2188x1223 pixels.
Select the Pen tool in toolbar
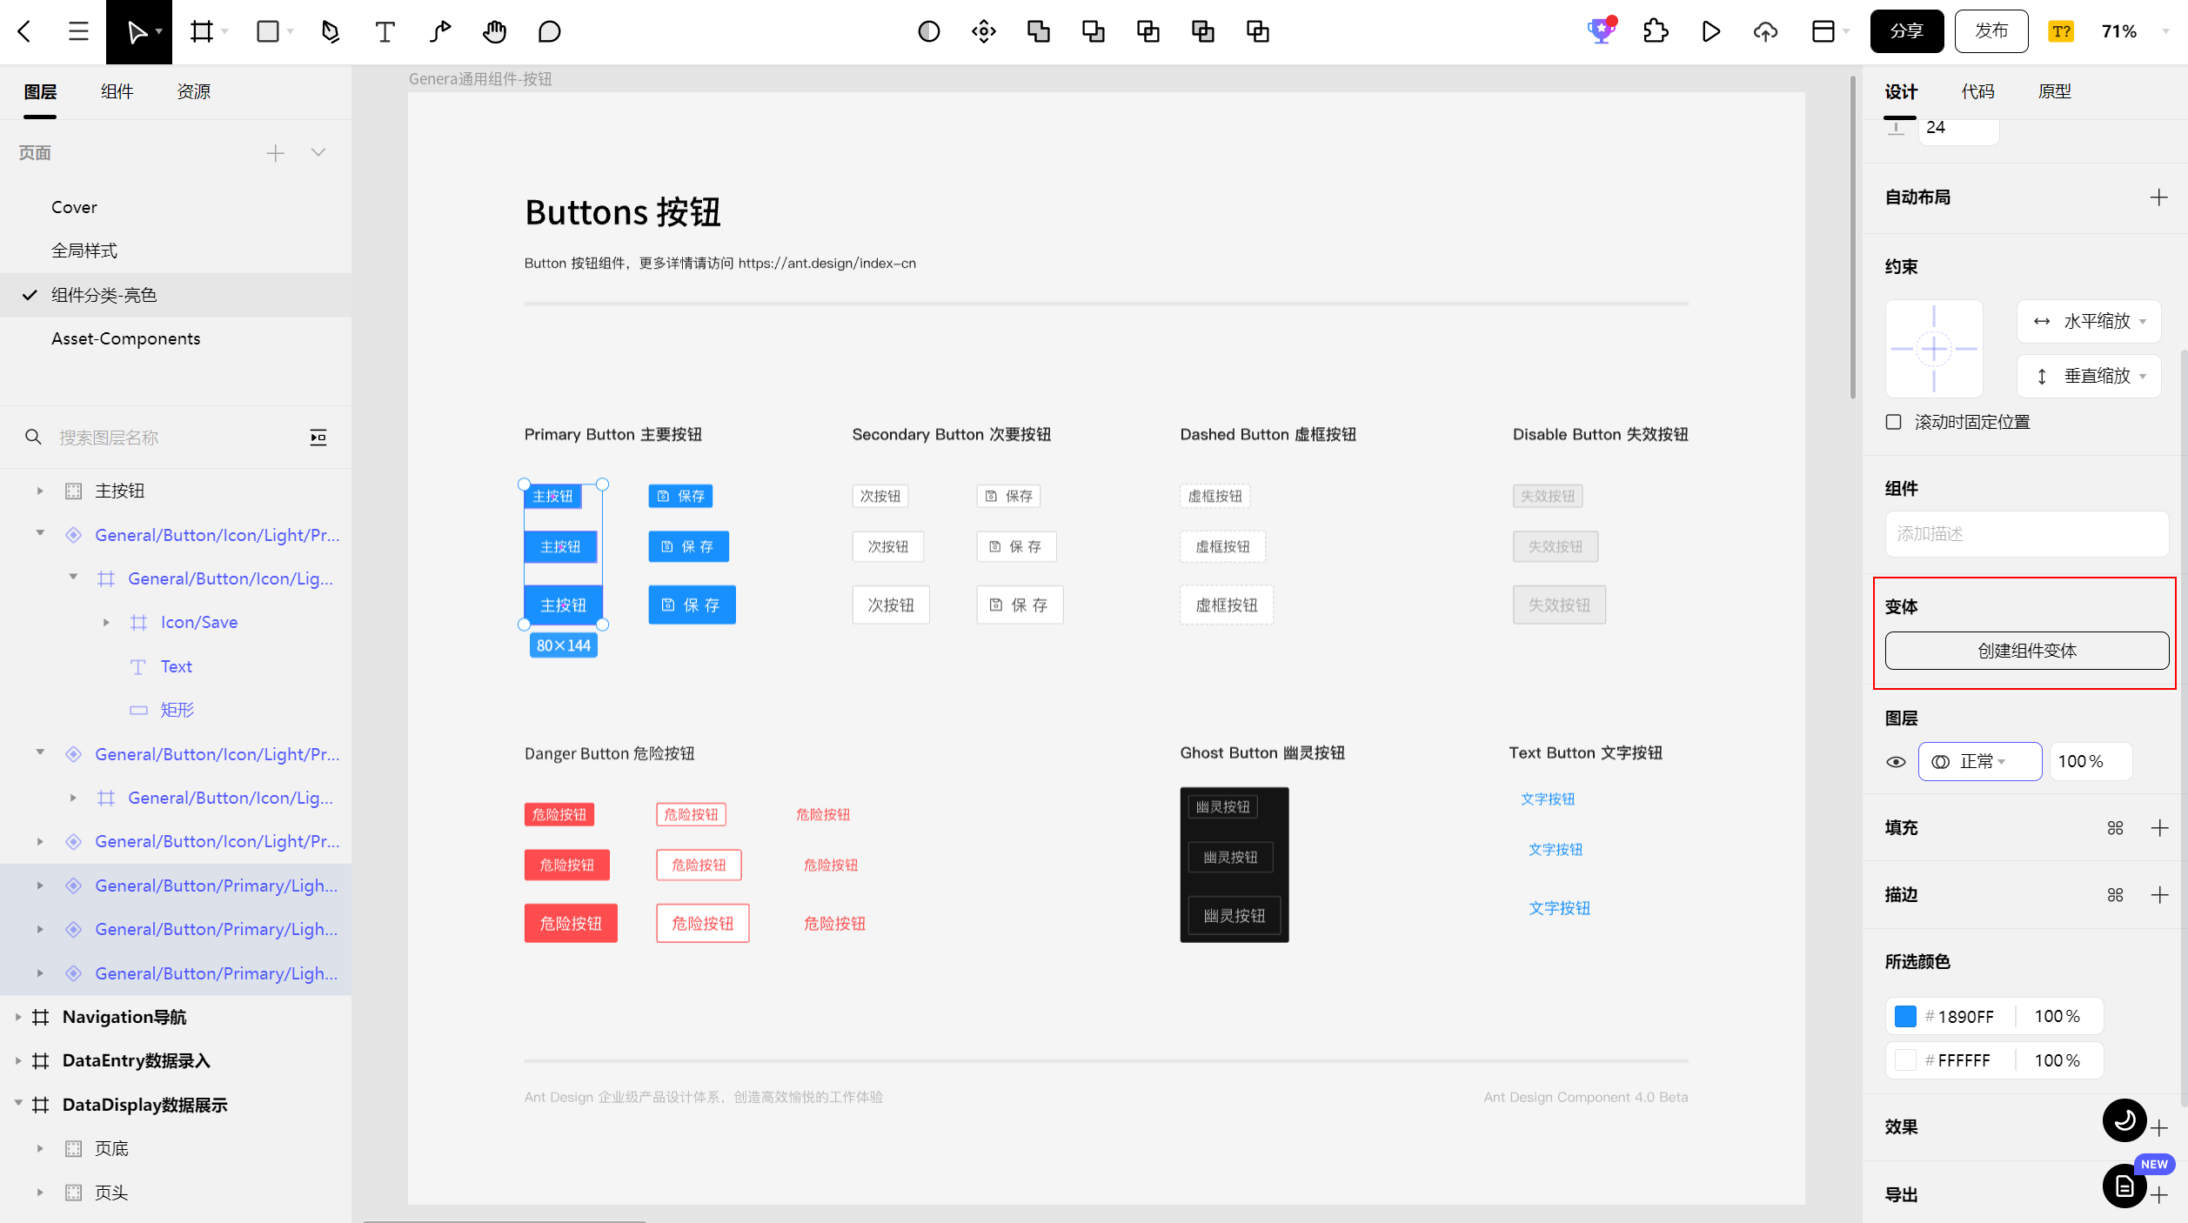tap(328, 31)
